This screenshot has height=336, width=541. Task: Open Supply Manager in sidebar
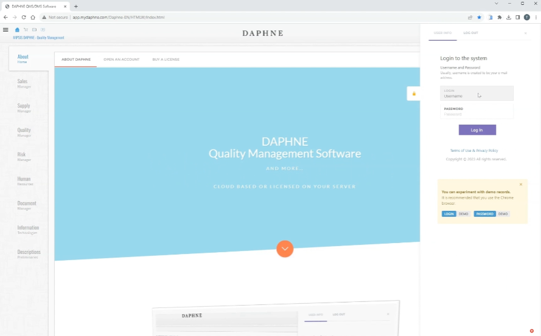point(24,108)
